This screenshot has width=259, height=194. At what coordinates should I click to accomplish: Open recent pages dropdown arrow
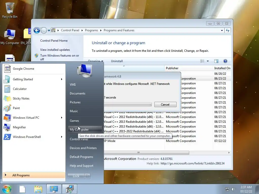pos(49,31)
